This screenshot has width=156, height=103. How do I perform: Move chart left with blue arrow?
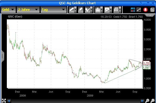point(9,101)
